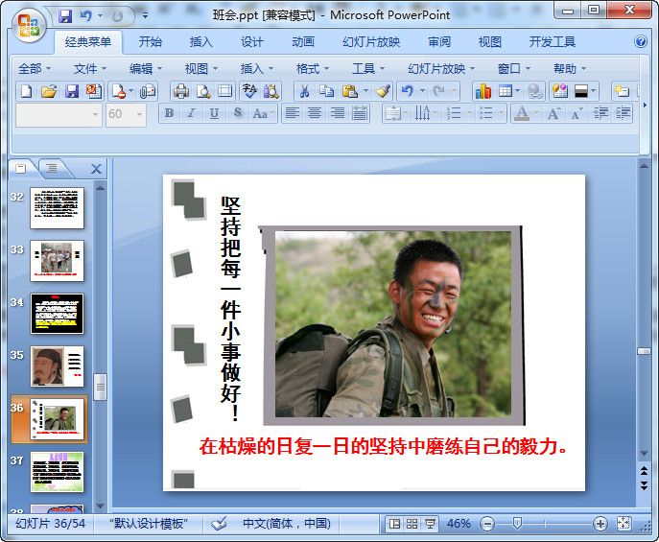Click thumbnail pane scrollbar handle
This screenshot has height=542, width=659.
[100, 387]
